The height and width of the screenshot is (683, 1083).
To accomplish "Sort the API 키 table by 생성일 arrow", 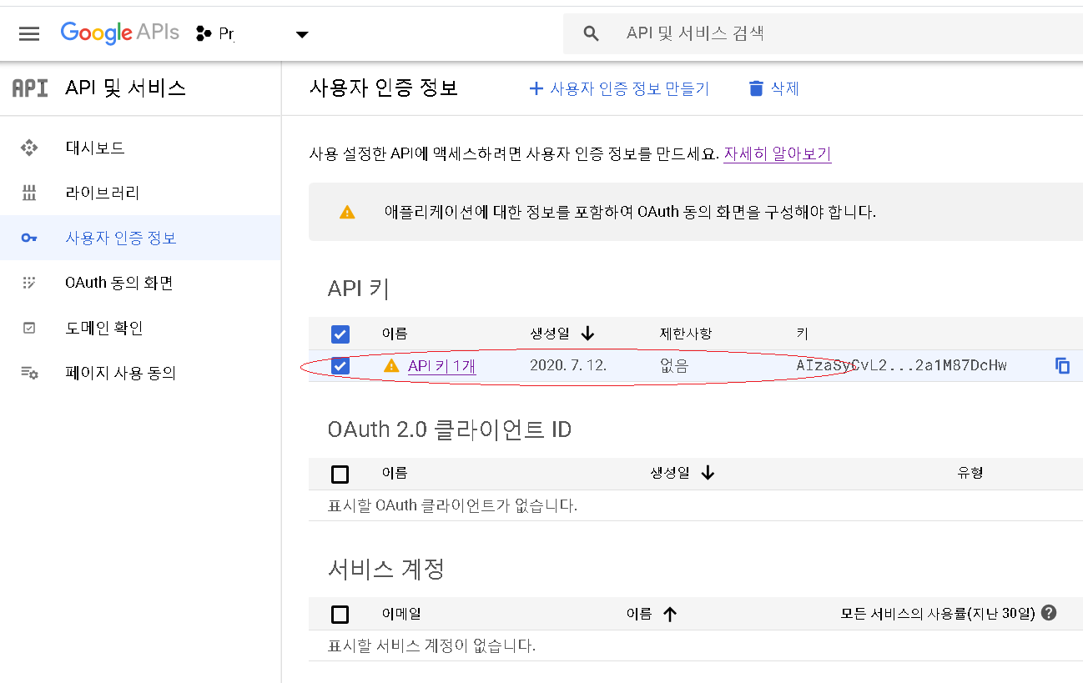I will [x=587, y=334].
